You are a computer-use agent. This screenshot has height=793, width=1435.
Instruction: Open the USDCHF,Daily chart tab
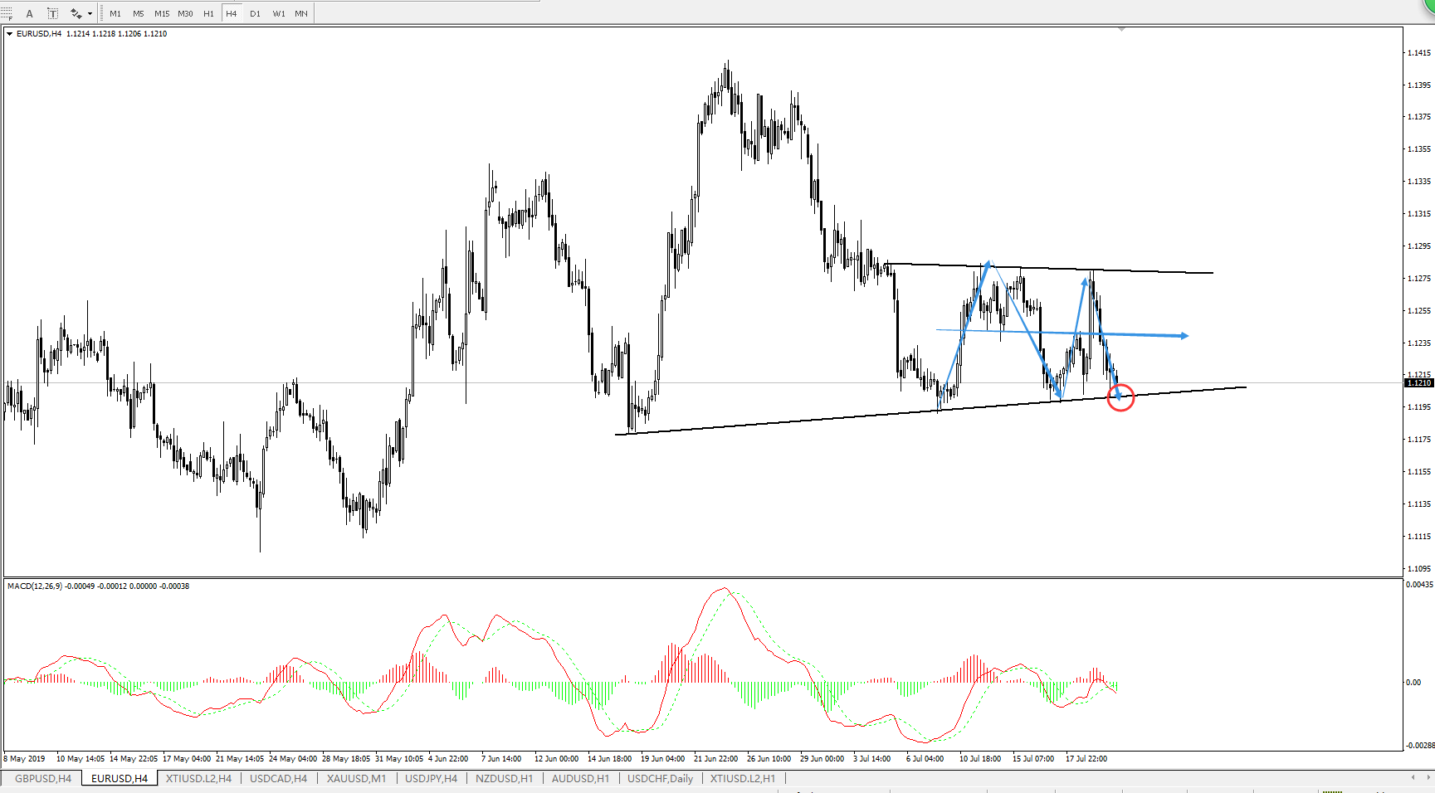click(x=660, y=778)
